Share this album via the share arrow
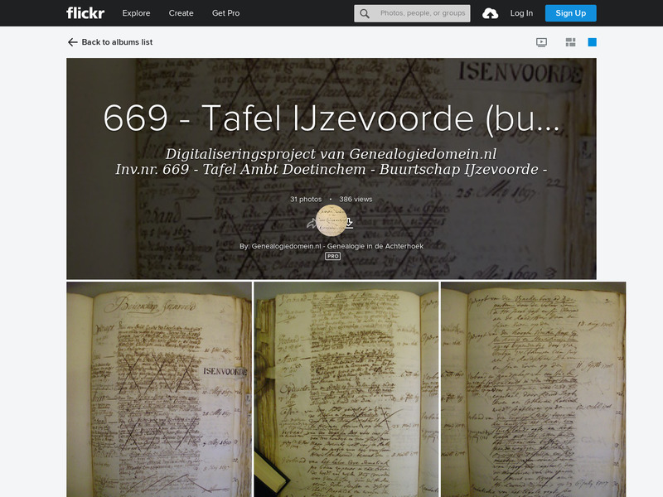Image resolution: width=663 pixels, height=497 pixels. click(x=312, y=224)
